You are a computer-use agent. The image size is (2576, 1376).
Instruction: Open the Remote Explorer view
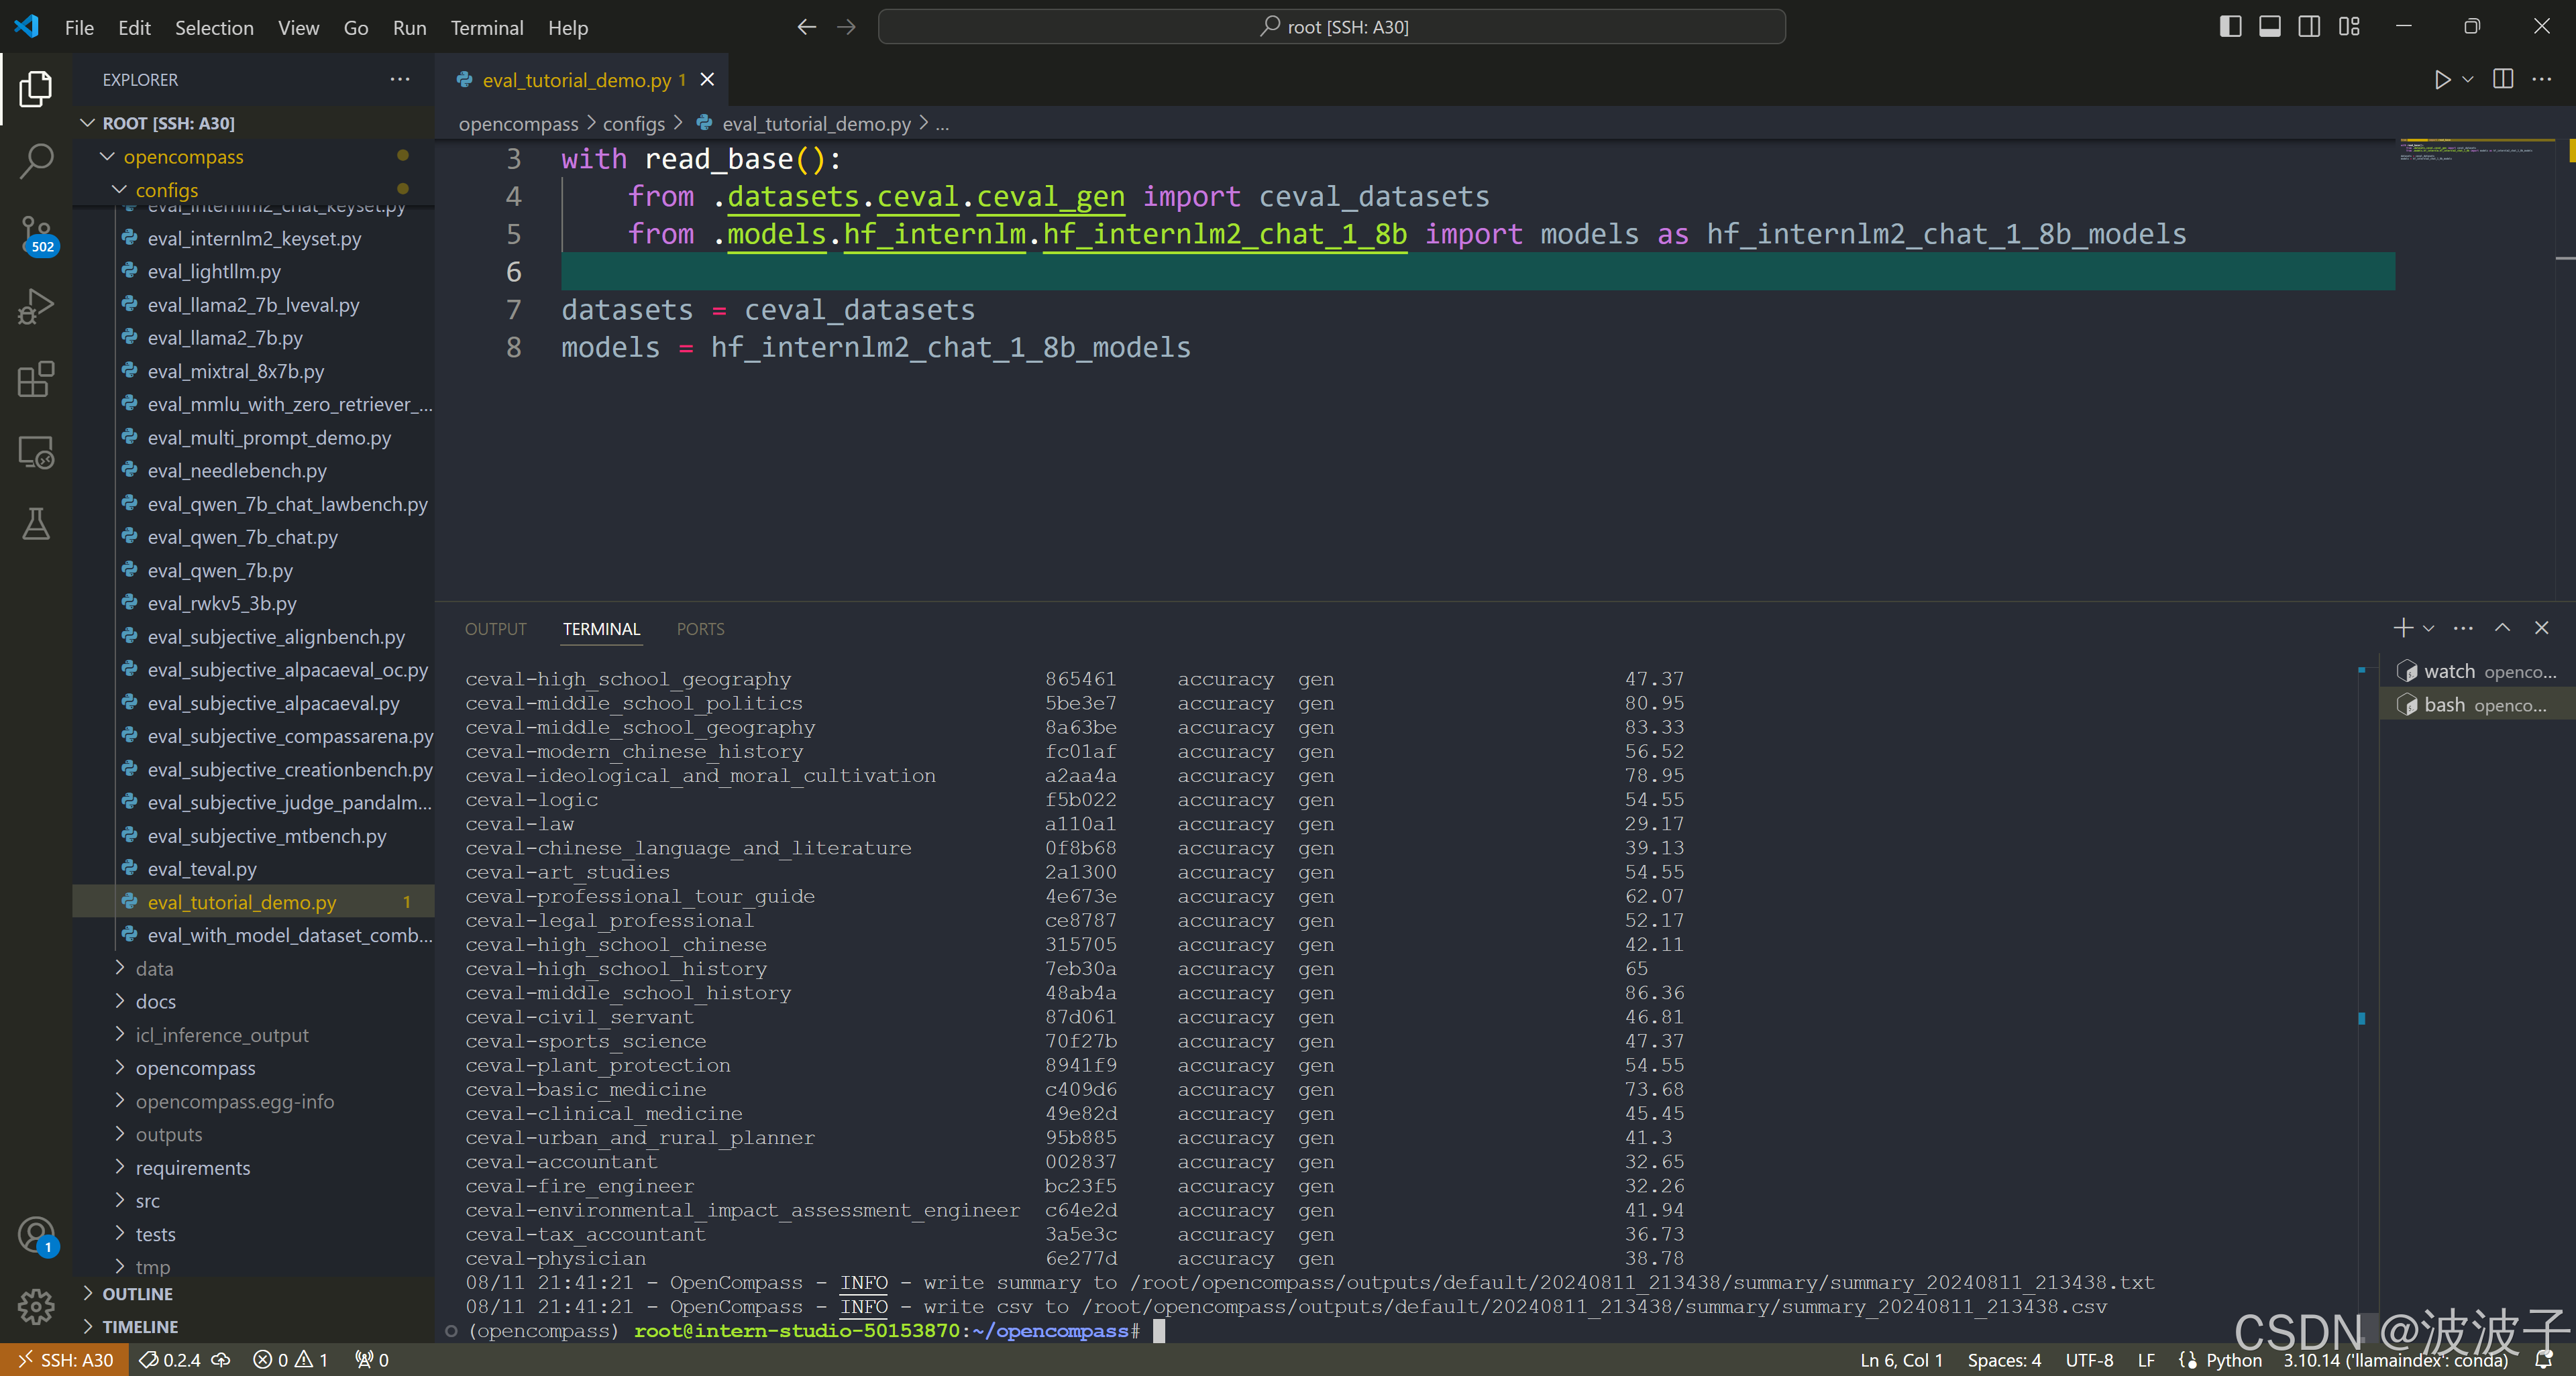coord(36,453)
